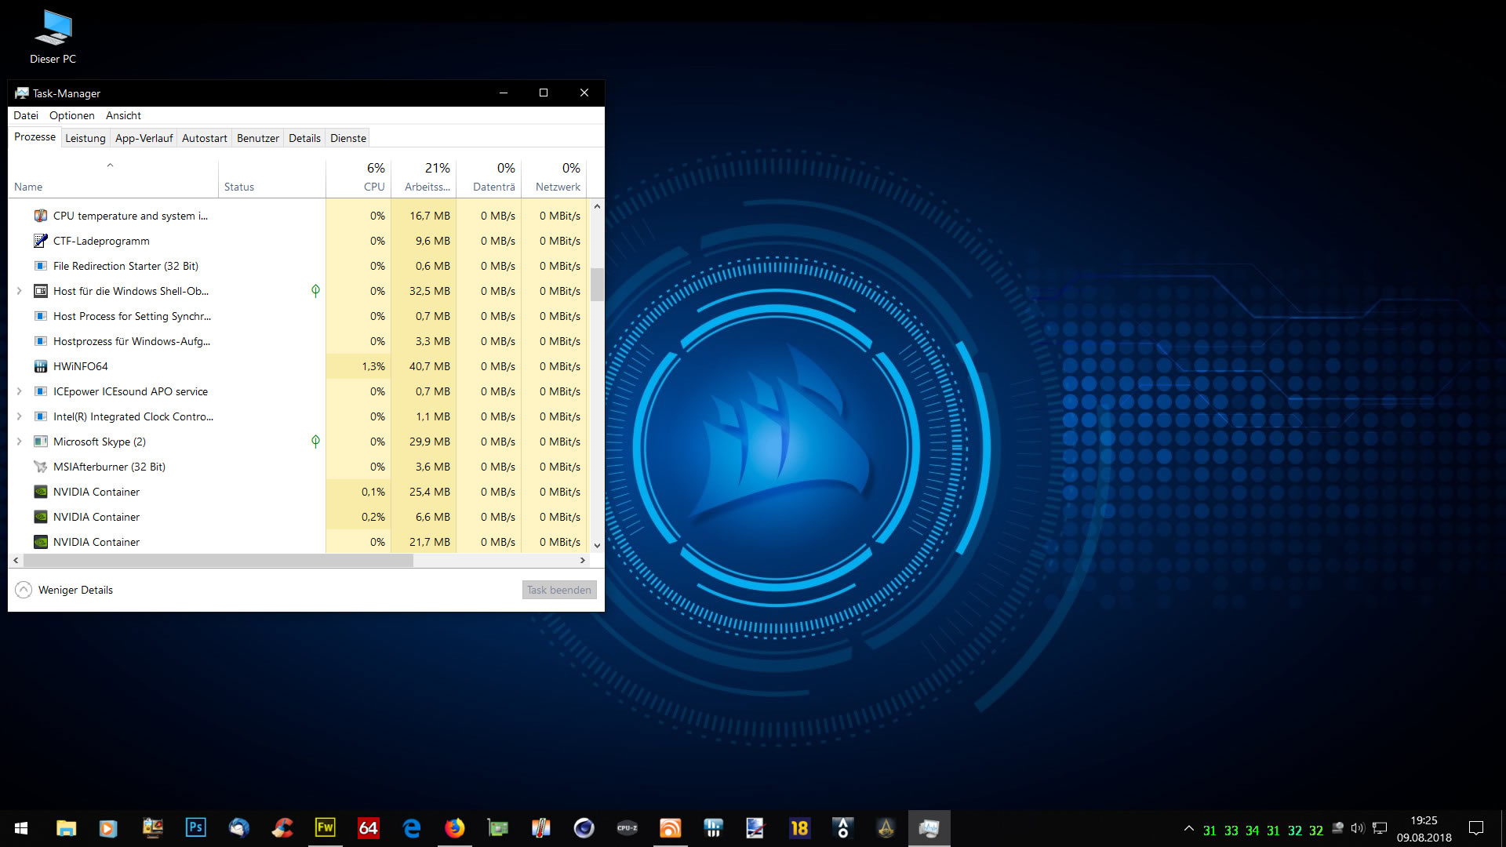Click the scroll-down arrow of process list
This screenshot has width=1506, height=847.
tap(597, 545)
